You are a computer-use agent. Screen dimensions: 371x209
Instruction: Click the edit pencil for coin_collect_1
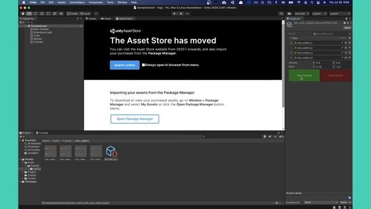pyautogui.click(x=342, y=43)
